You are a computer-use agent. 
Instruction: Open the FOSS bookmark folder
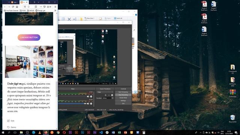tap(23, 10)
